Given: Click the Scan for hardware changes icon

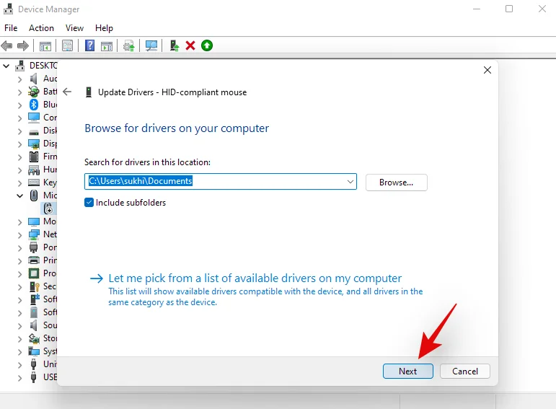Looking at the screenshot, I should 151,45.
